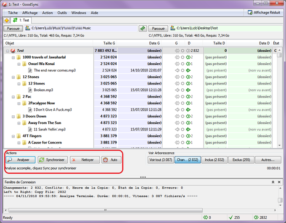Click Affichage Réduit icon in menu bar
The image size is (286, 223).
pyautogui.click(x=250, y=12)
